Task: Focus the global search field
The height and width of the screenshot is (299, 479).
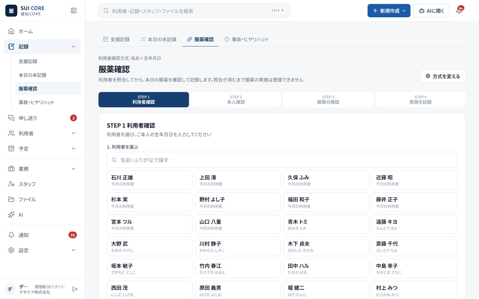Action: coord(194,11)
